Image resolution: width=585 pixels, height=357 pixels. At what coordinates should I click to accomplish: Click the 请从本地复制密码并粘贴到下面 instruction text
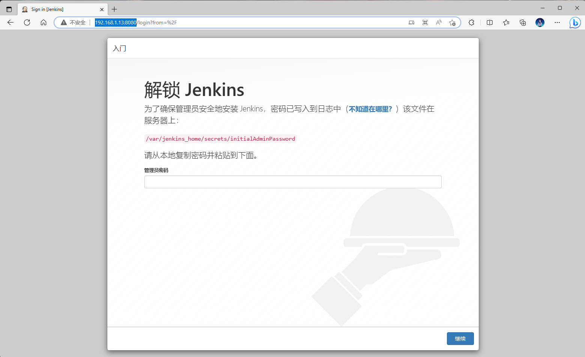pos(201,155)
